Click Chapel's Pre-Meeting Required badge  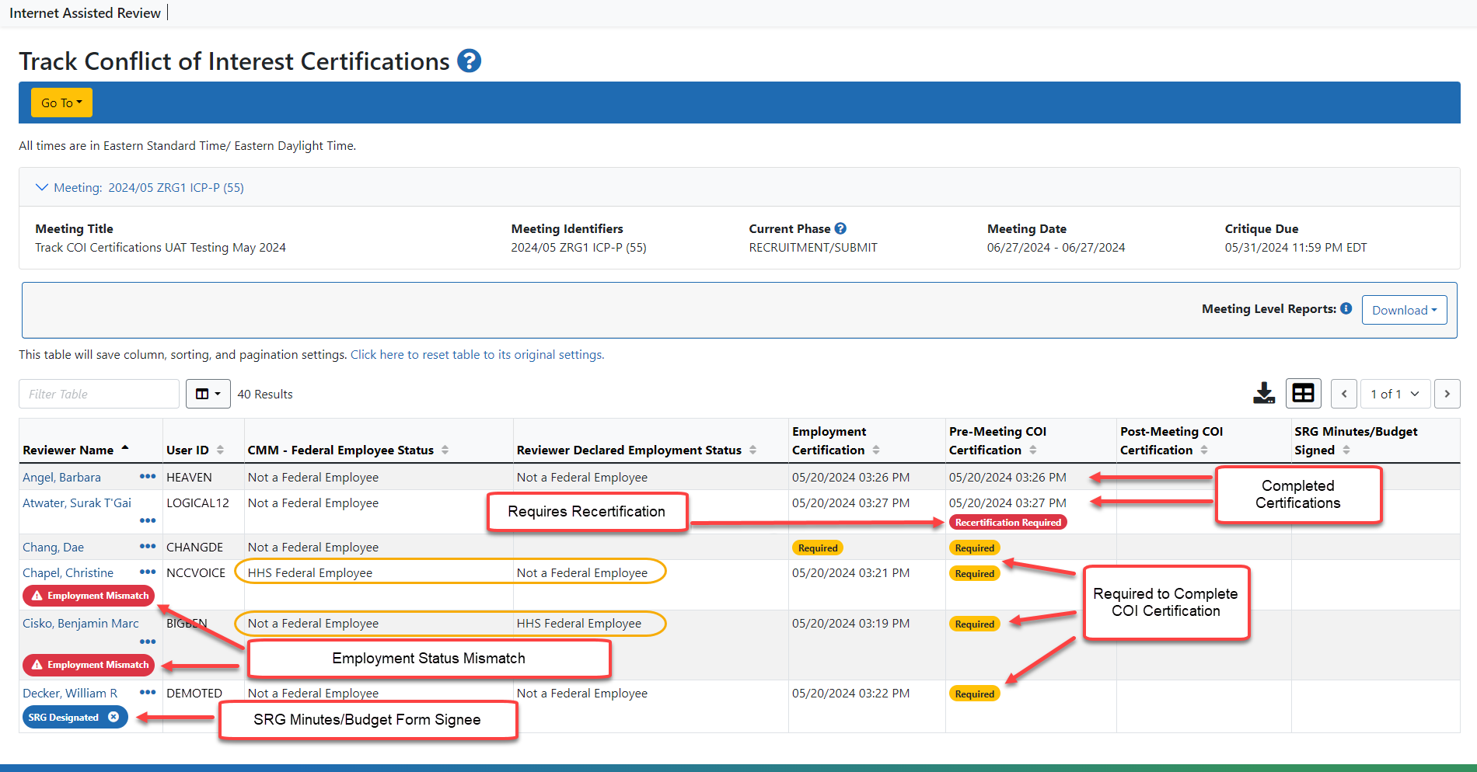(x=975, y=573)
